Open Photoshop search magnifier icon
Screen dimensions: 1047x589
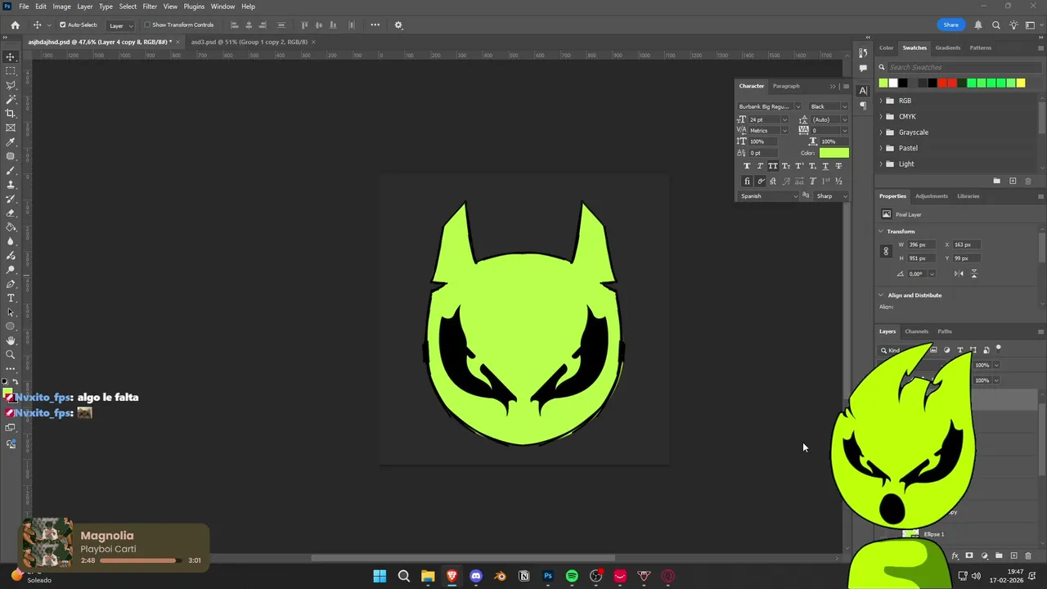[995, 25]
